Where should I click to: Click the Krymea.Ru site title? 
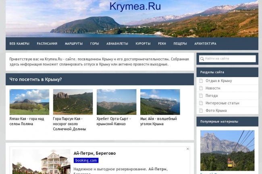[x=135, y=6]
